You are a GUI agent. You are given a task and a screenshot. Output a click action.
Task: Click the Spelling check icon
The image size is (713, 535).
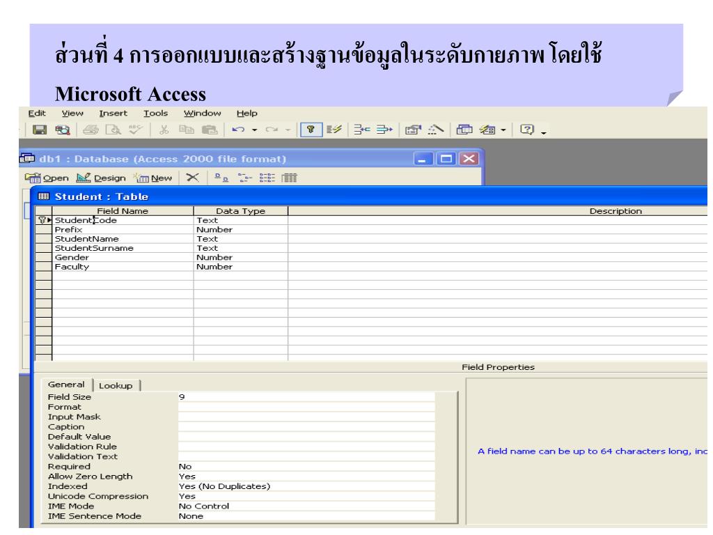point(135,130)
